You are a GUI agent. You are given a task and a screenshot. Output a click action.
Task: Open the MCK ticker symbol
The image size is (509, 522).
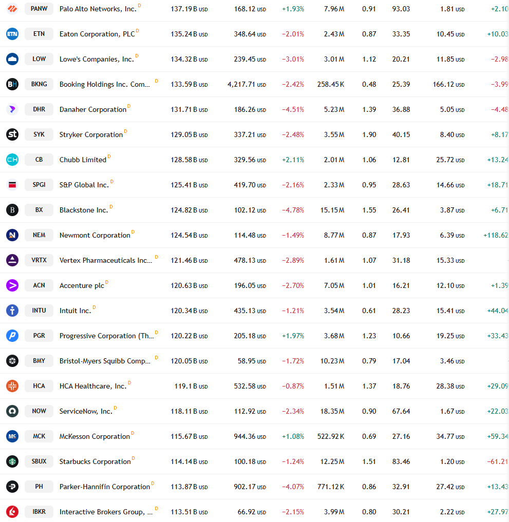(x=39, y=436)
